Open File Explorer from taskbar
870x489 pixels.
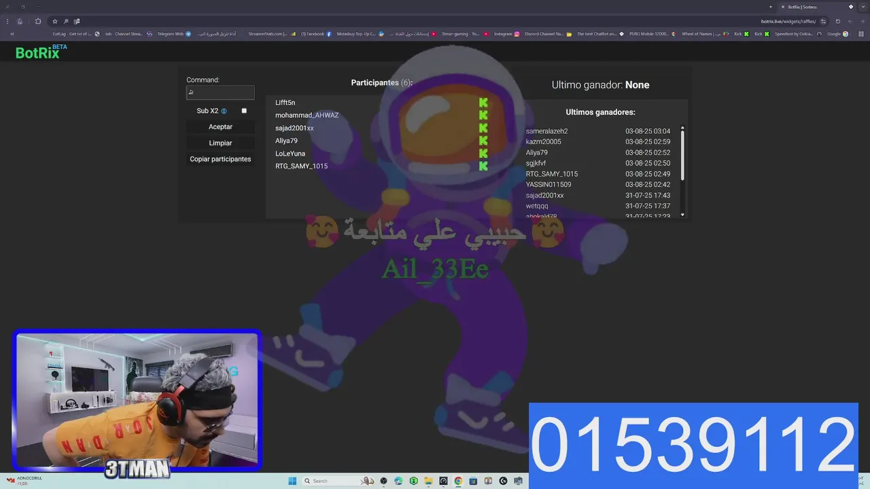coord(428,481)
